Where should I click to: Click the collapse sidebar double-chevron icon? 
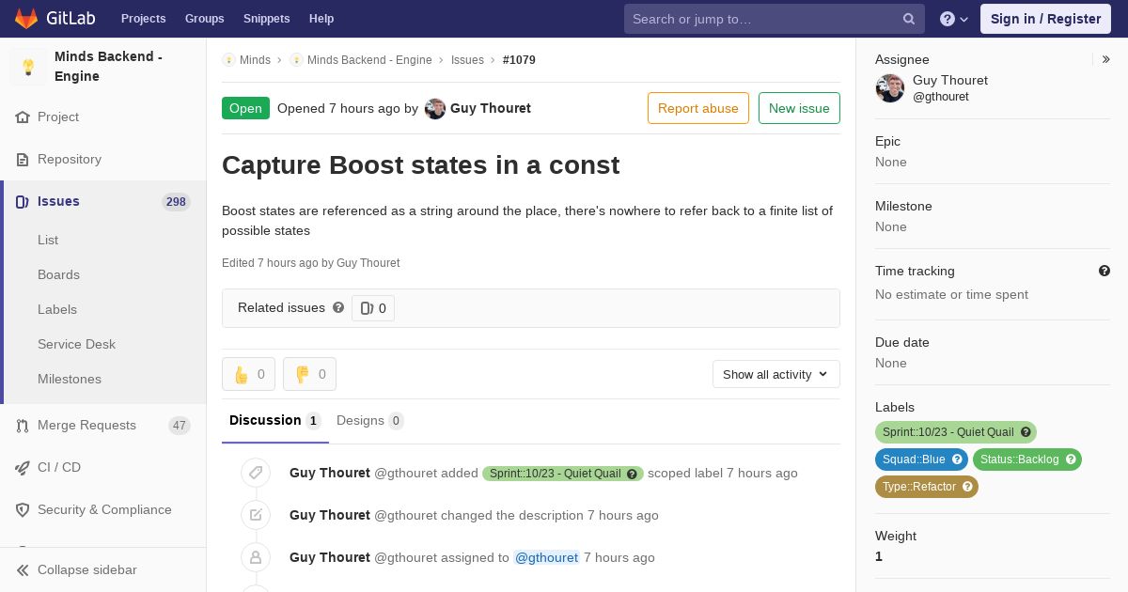(23, 570)
